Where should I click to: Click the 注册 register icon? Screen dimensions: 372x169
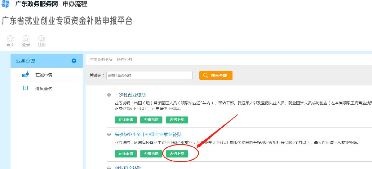coord(42,39)
